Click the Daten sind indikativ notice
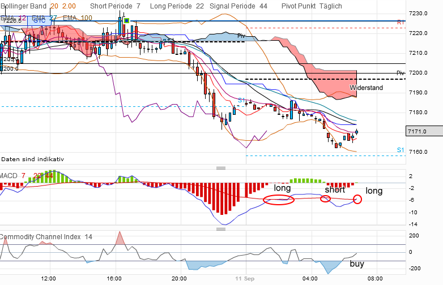 click(32, 159)
